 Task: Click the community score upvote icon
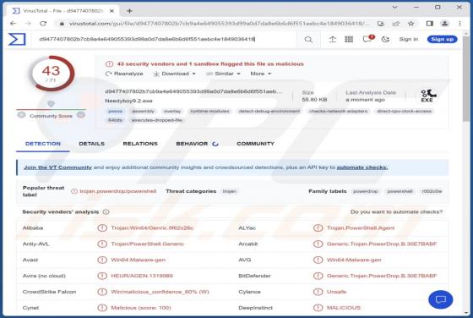[x=81, y=115]
